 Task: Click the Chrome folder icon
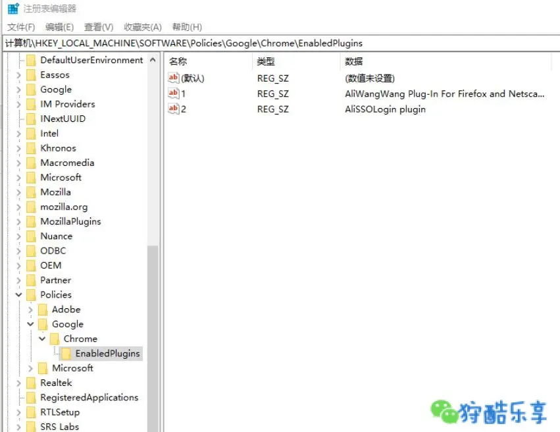point(55,338)
